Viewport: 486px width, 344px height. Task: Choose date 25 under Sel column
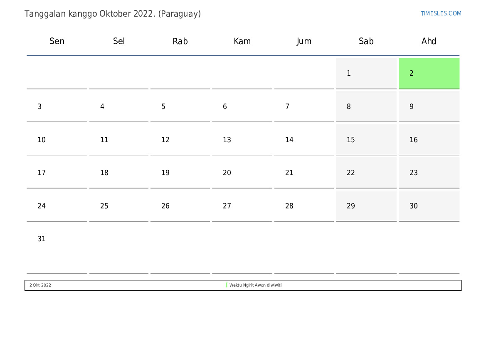(104, 206)
